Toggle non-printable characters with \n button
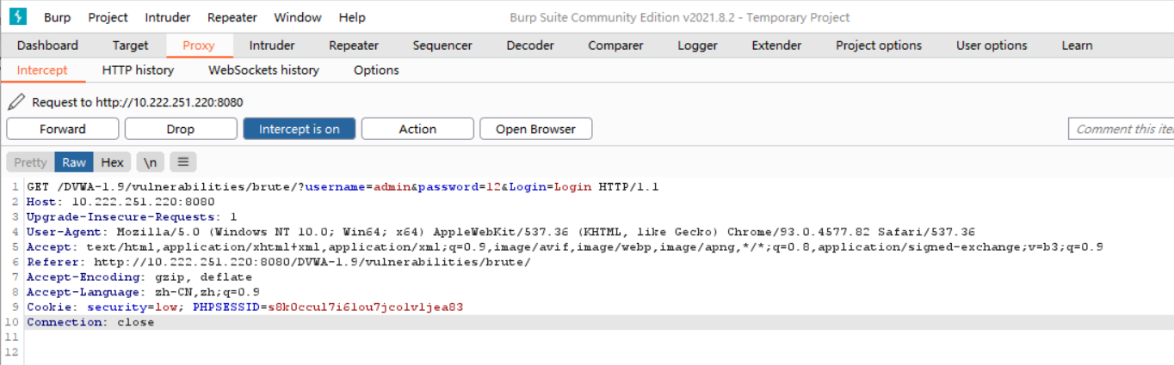Viewport: 1174px width, 365px height. tap(151, 162)
